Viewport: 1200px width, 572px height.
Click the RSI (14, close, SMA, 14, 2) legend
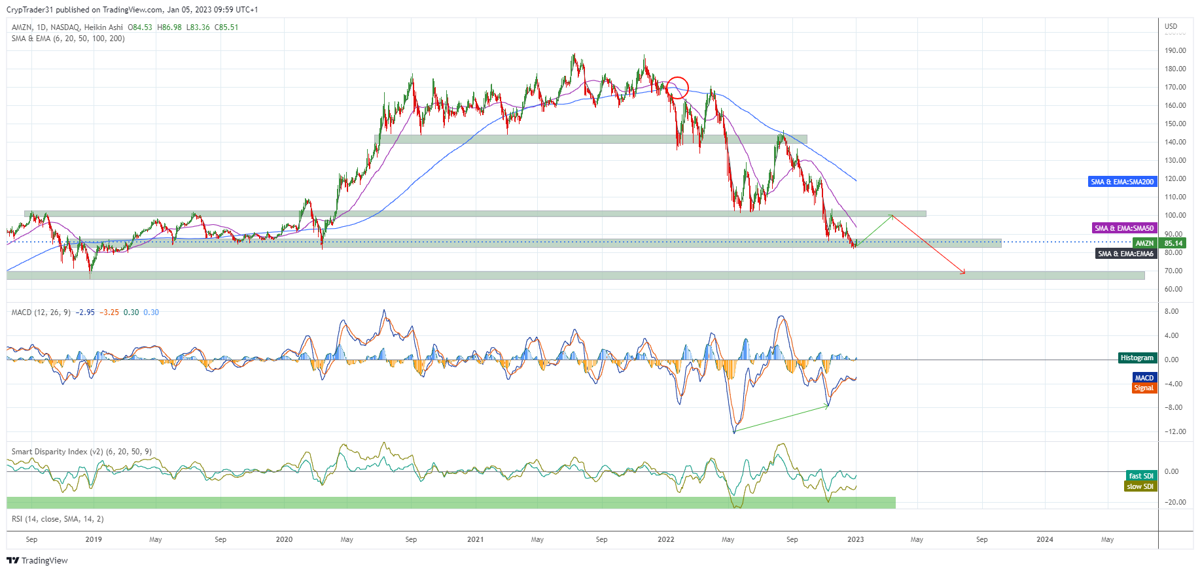click(58, 519)
